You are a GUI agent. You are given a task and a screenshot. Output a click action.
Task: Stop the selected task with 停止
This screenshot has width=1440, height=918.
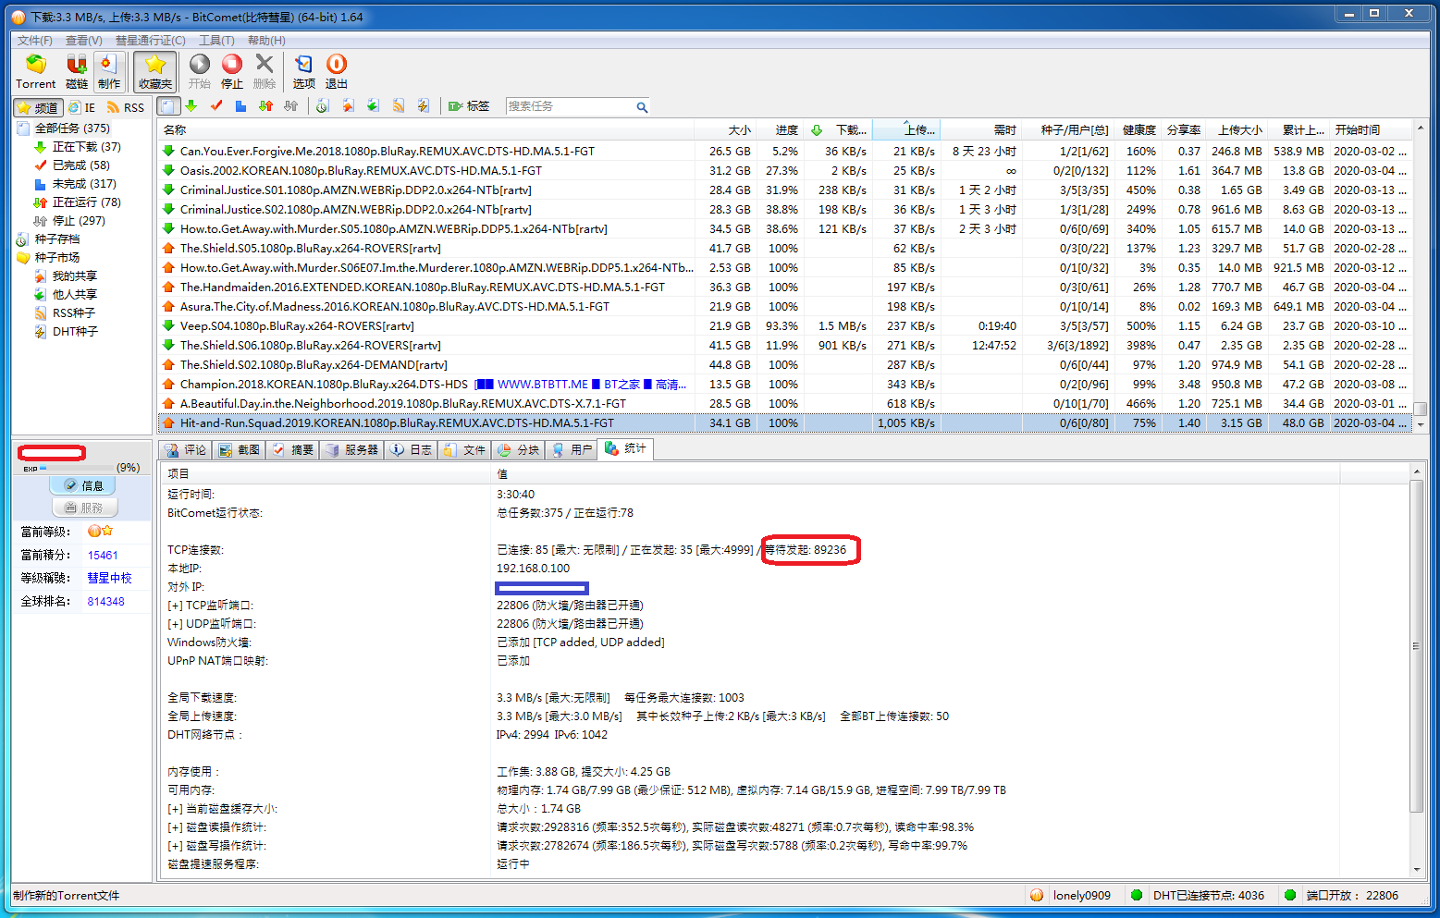pos(231,70)
